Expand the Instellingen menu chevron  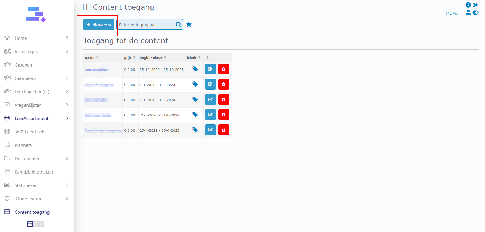pos(67,51)
